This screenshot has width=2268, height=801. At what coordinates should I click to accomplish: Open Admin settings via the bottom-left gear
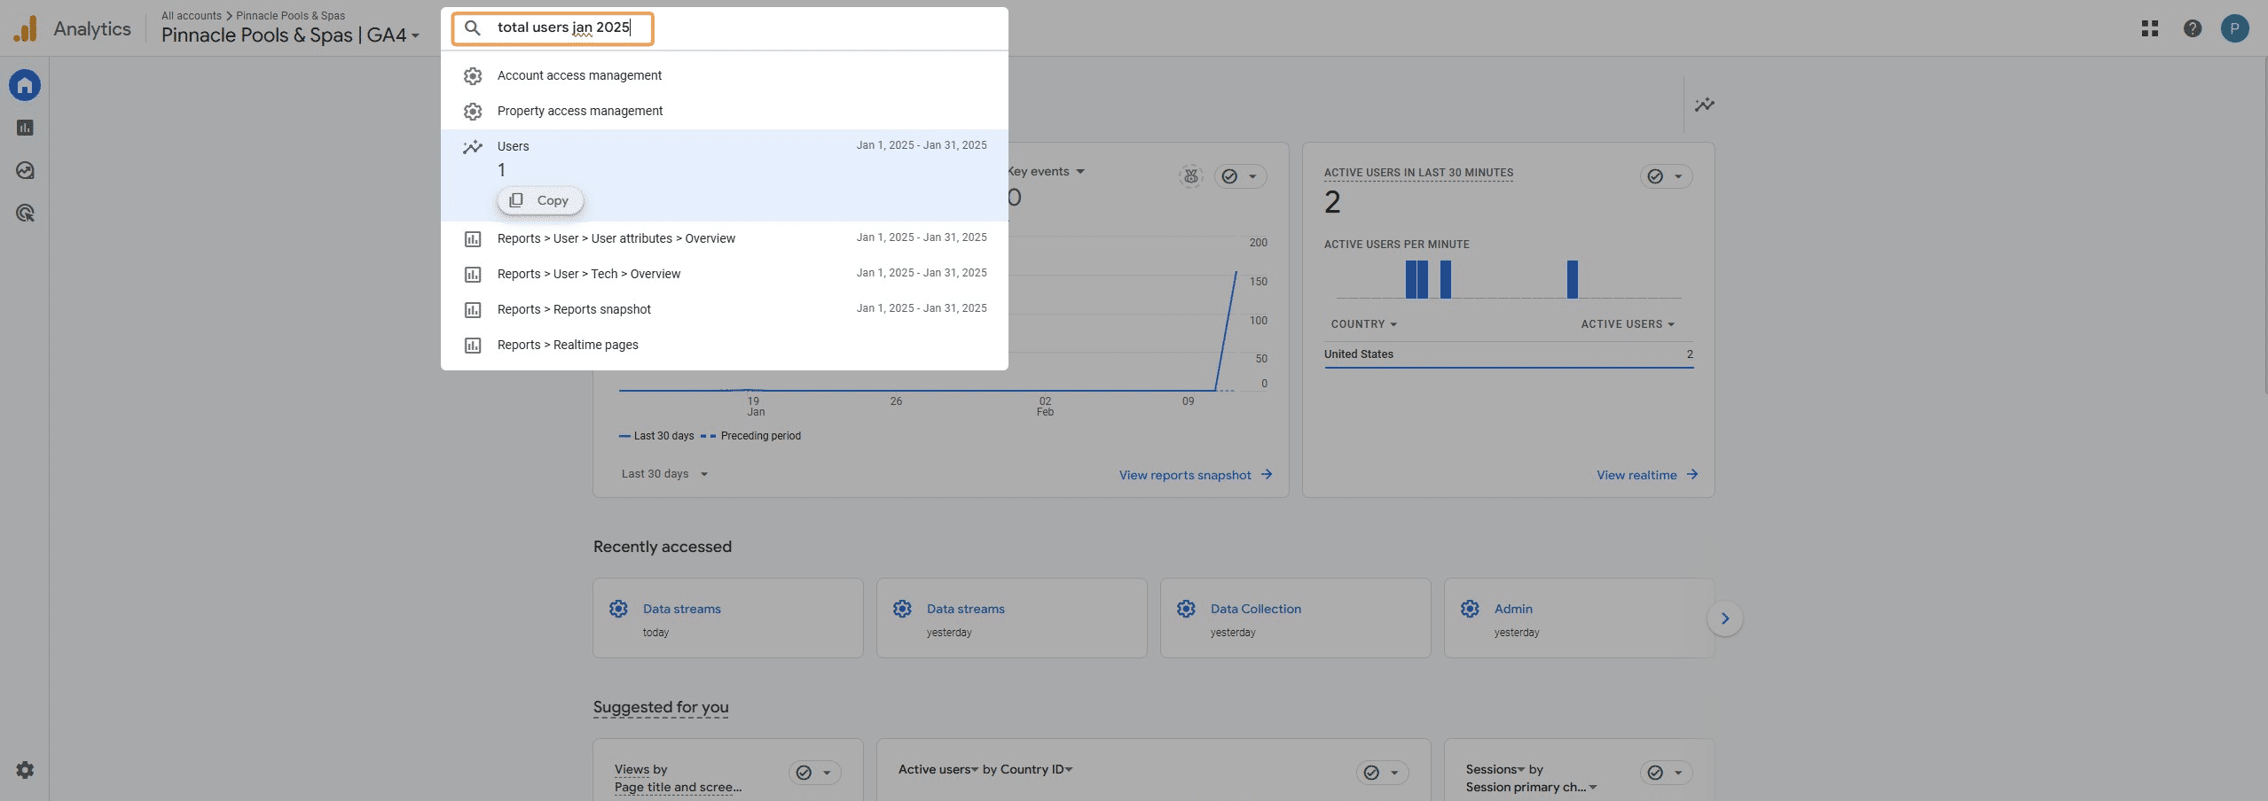click(x=24, y=769)
